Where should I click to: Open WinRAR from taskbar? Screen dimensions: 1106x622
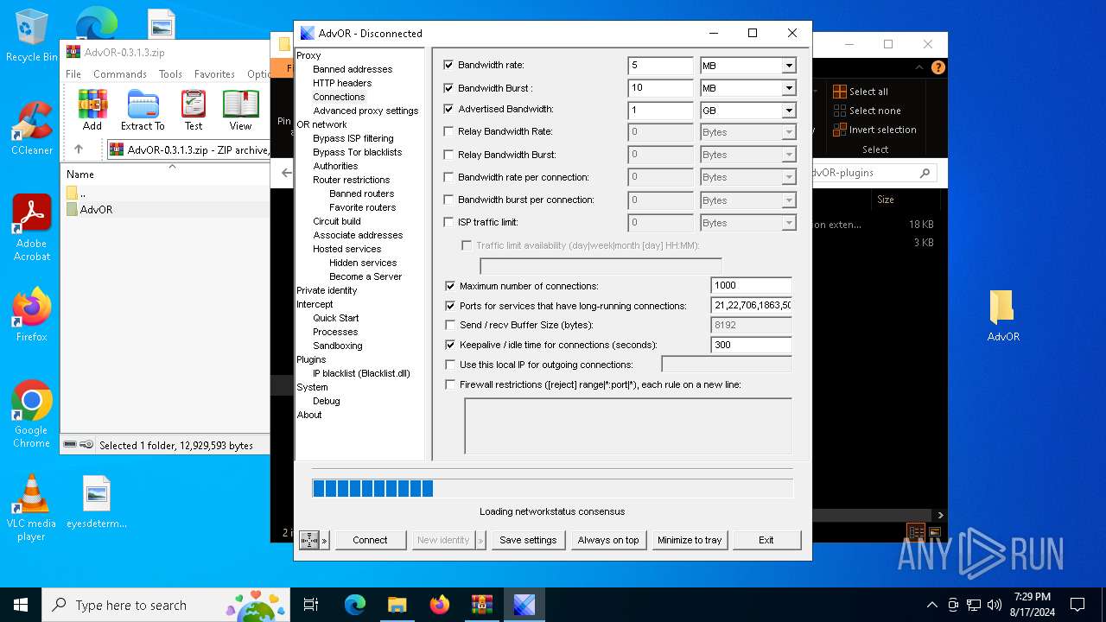point(481,605)
